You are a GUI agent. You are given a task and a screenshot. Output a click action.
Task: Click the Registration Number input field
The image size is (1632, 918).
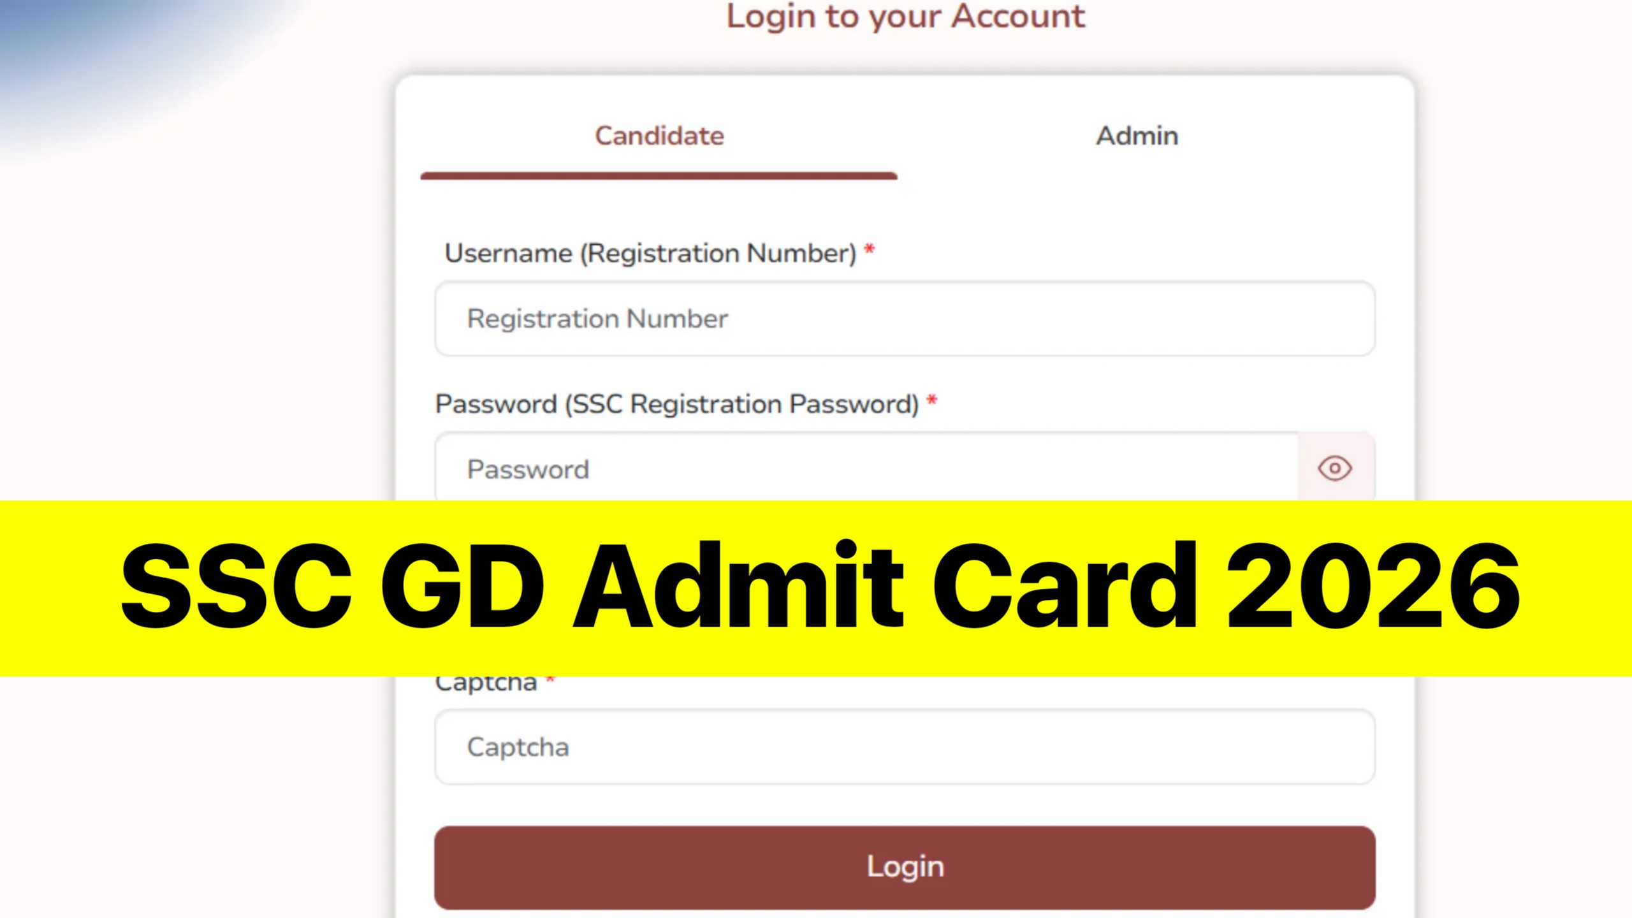click(x=904, y=319)
